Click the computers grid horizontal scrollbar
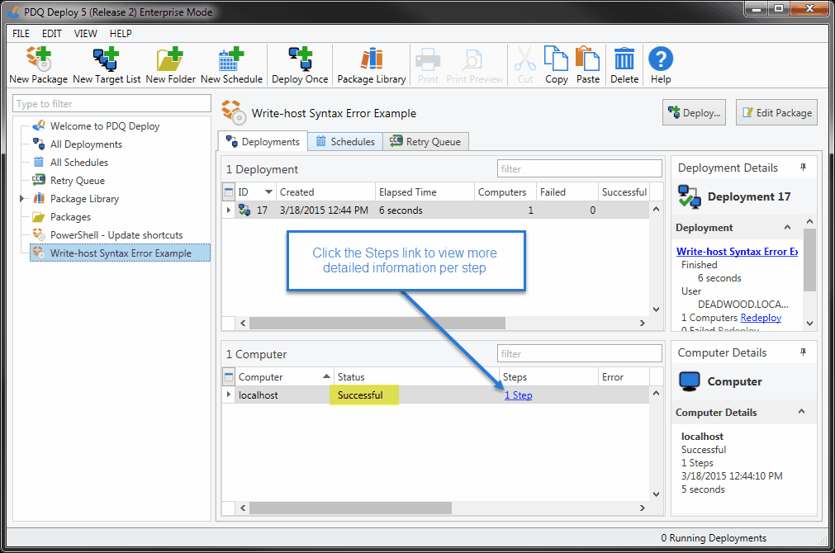The width and height of the screenshot is (835, 553). [x=350, y=508]
